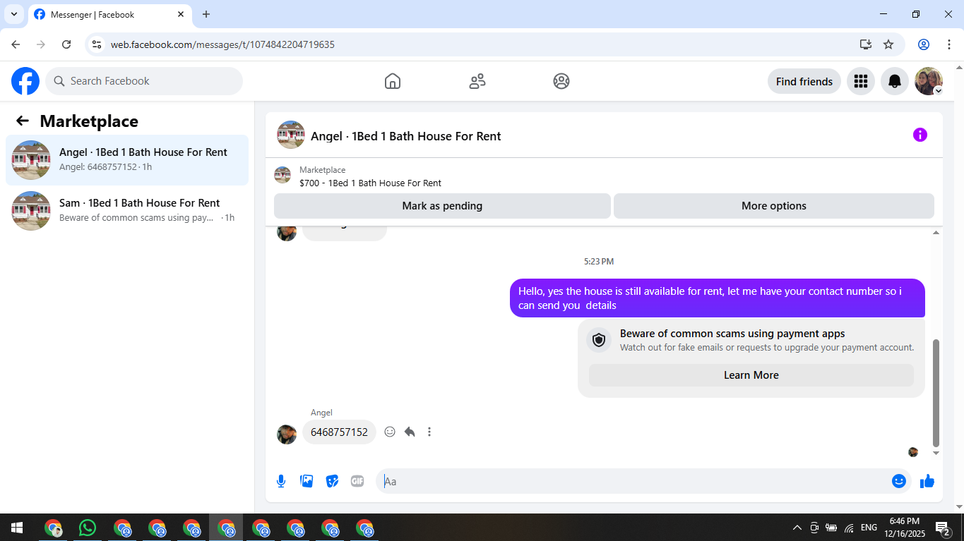Open the Notifications bell

tap(895, 81)
